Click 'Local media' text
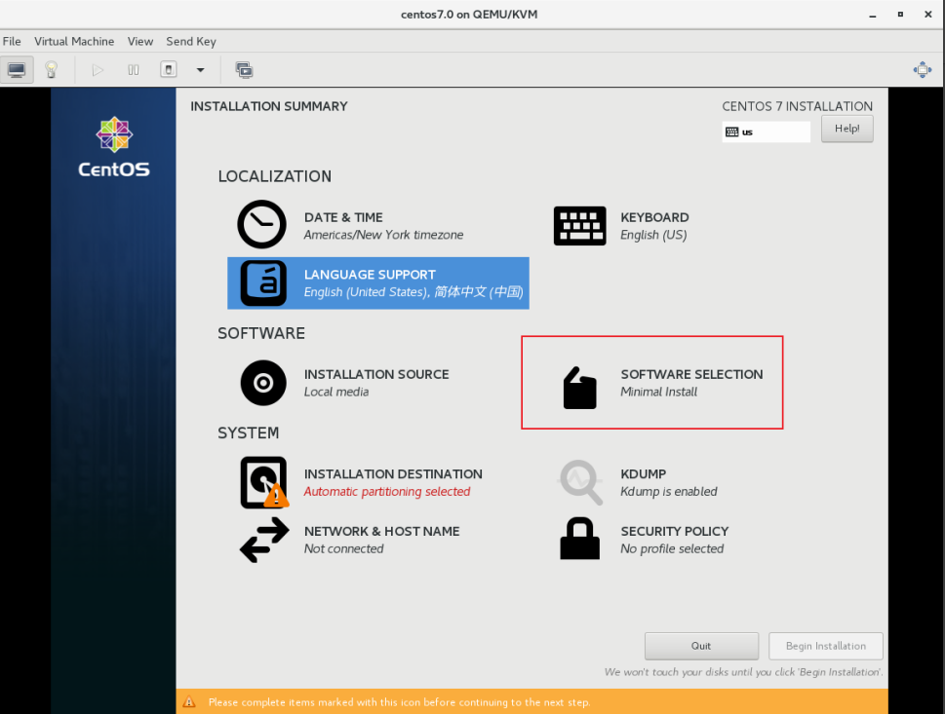 point(336,392)
